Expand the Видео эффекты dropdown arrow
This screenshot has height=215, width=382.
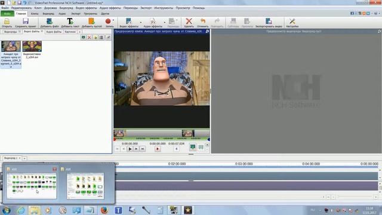(x=141, y=23)
